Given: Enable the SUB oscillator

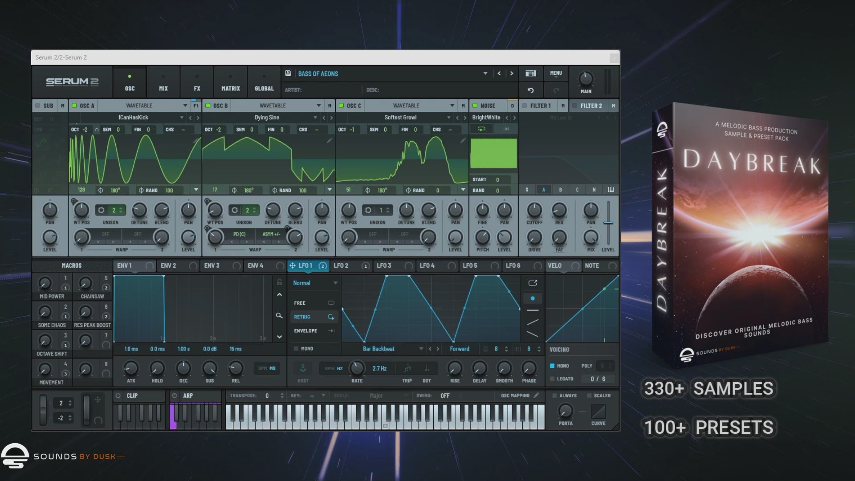Looking at the screenshot, I should (x=38, y=106).
